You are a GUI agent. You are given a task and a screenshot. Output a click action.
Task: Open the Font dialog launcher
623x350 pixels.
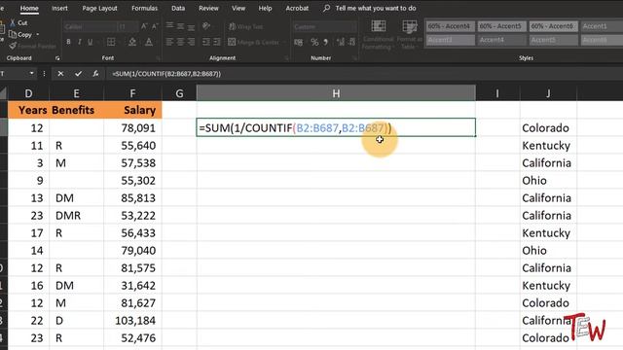(x=159, y=58)
